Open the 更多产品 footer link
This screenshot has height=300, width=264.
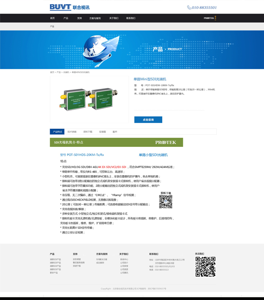pos(54,273)
